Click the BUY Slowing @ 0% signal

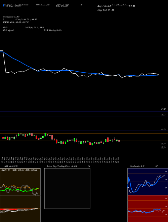click(53, 30)
